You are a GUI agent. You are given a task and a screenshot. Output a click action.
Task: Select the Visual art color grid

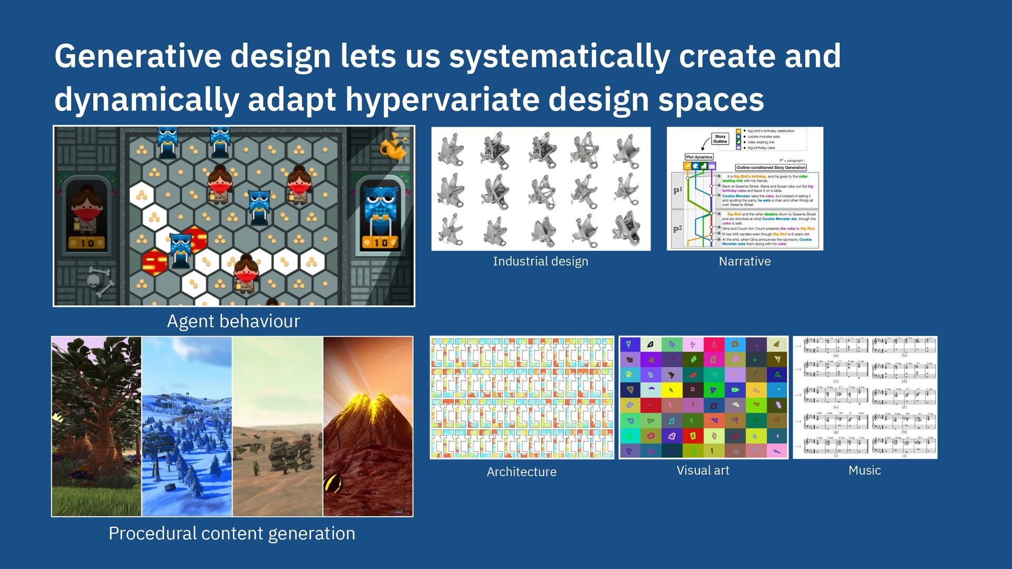703,398
